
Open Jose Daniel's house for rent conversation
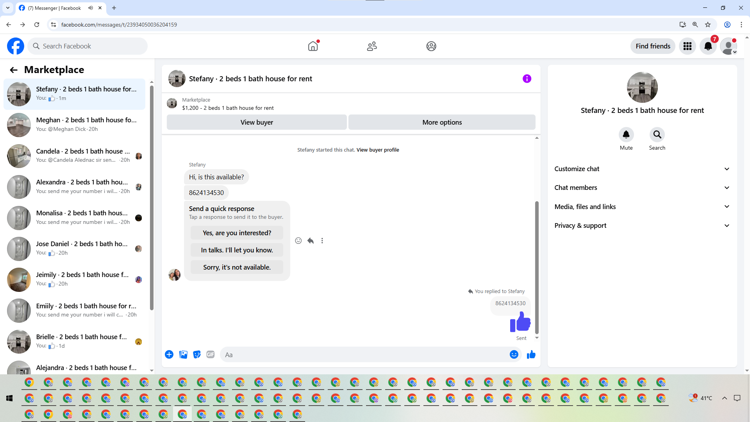(74, 249)
